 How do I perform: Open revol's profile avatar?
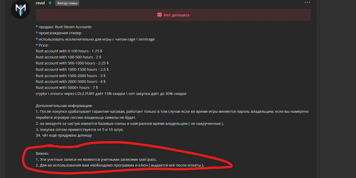[x=20, y=9]
